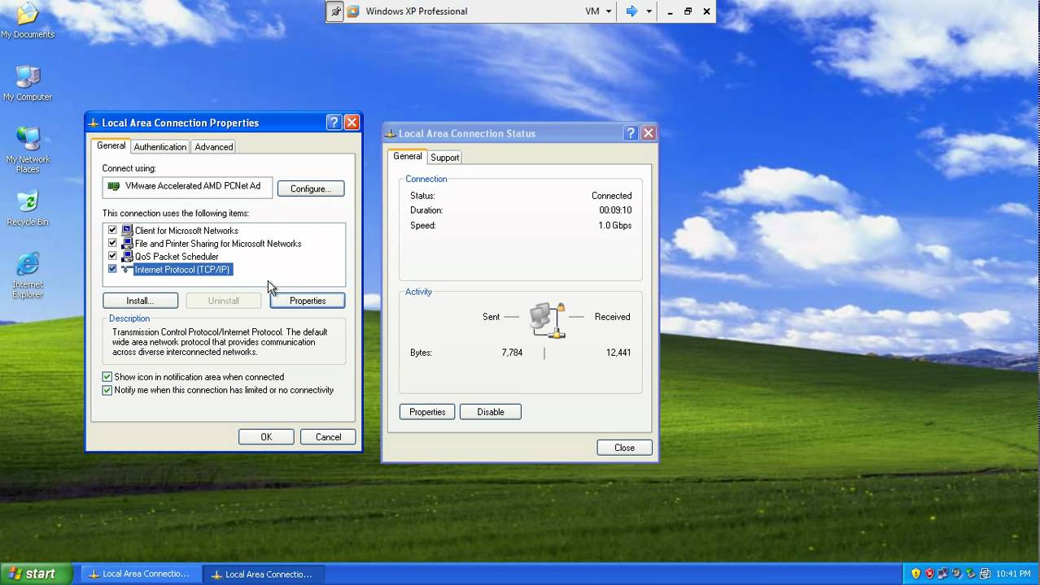The width and height of the screenshot is (1040, 585).
Task: Click the network activity computers icon
Action: pyautogui.click(x=547, y=319)
